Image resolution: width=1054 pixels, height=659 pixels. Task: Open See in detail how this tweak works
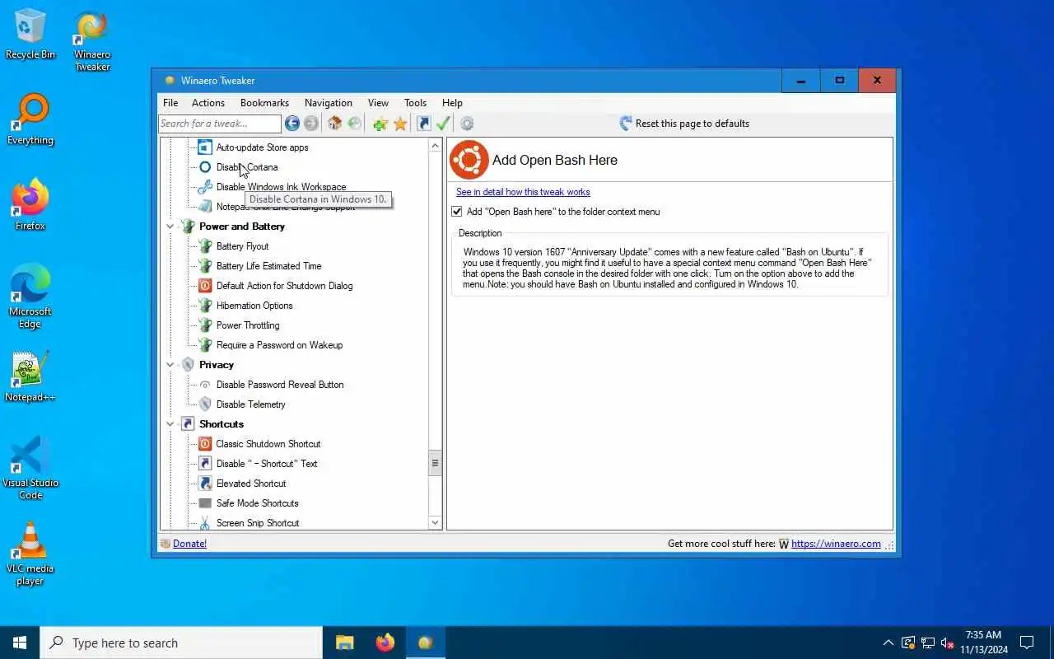point(523,192)
